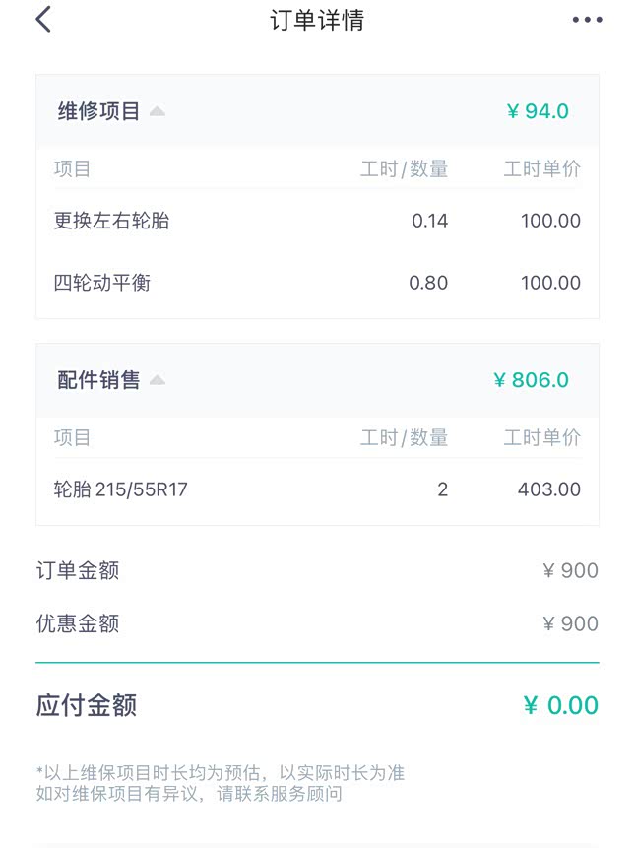Tap the ¥806.0 parts subtotal
This screenshot has width=635, height=848.
click(x=531, y=380)
